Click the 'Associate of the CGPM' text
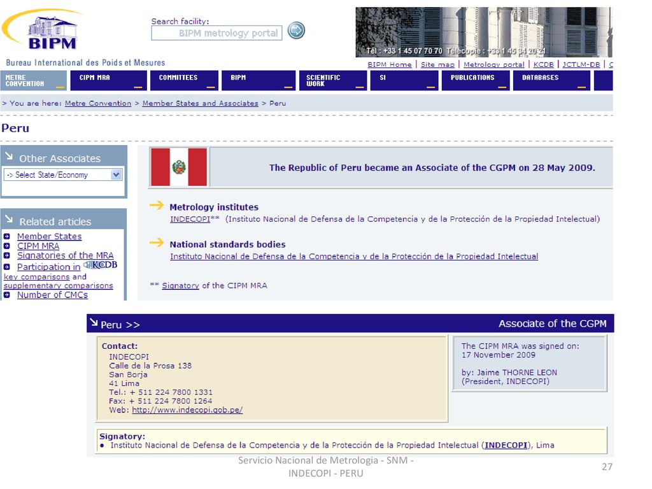Viewport: 652px width, 489px height. pyautogui.click(x=553, y=323)
